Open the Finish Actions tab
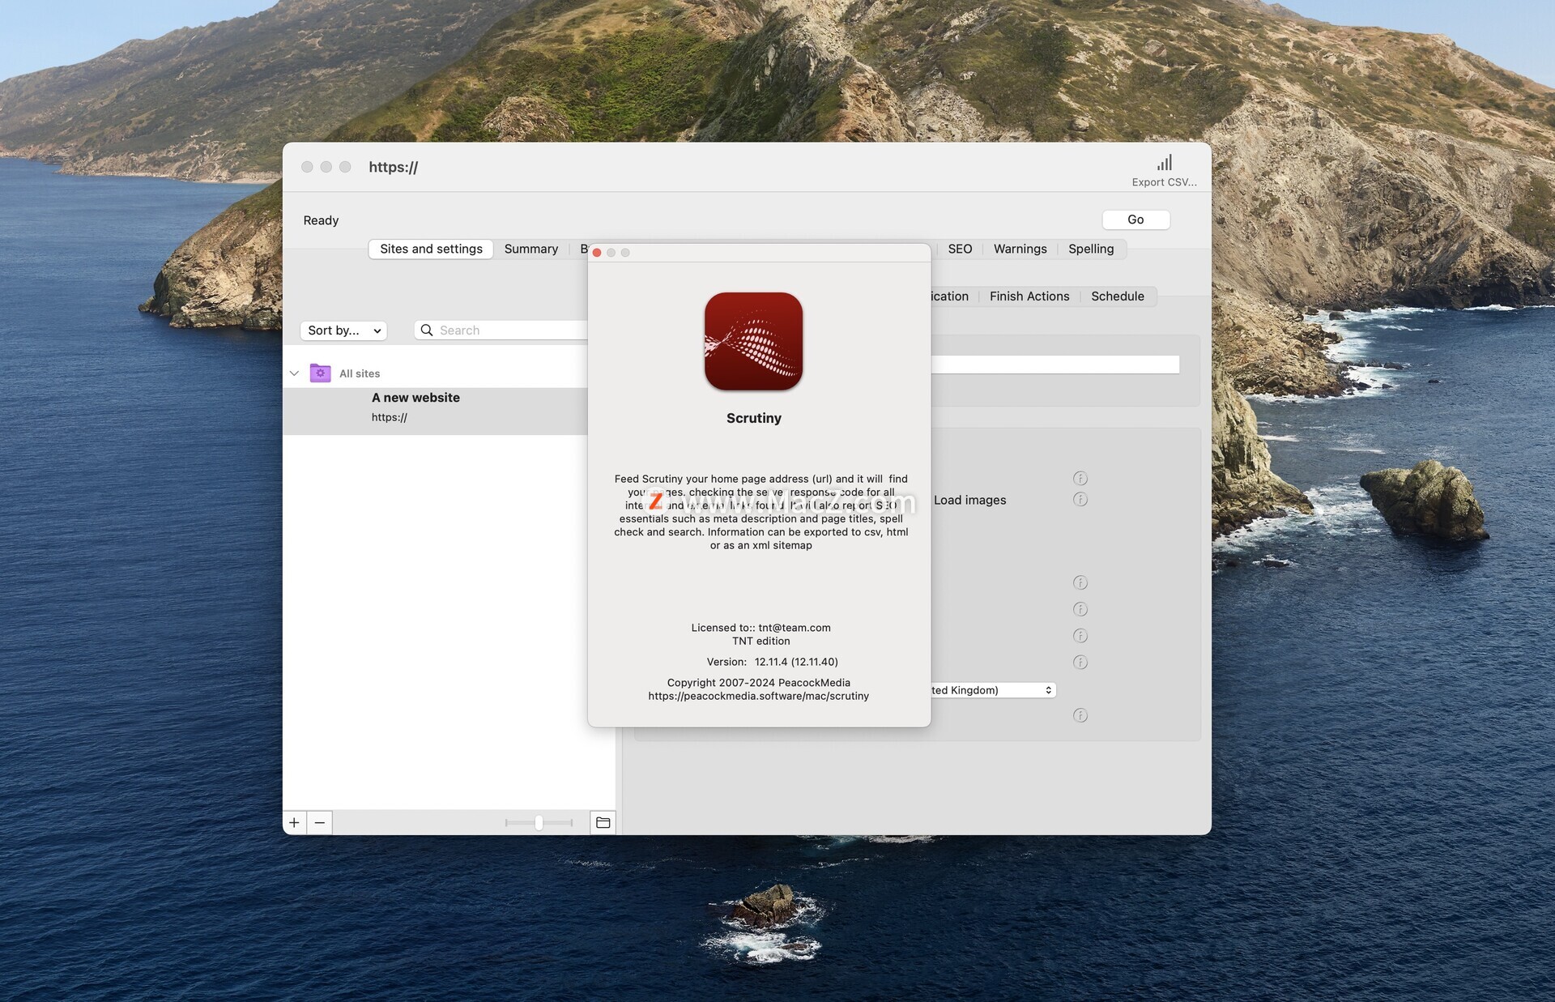Viewport: 1555px width, 1002px height. click(x=1029, y=296)
